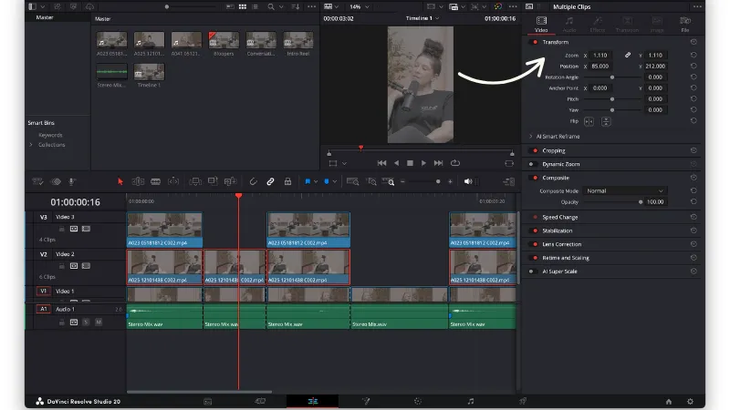Switch to the Transition inspector tab
The width and height of the screenshot is (730, 410).
click(627, 25)
